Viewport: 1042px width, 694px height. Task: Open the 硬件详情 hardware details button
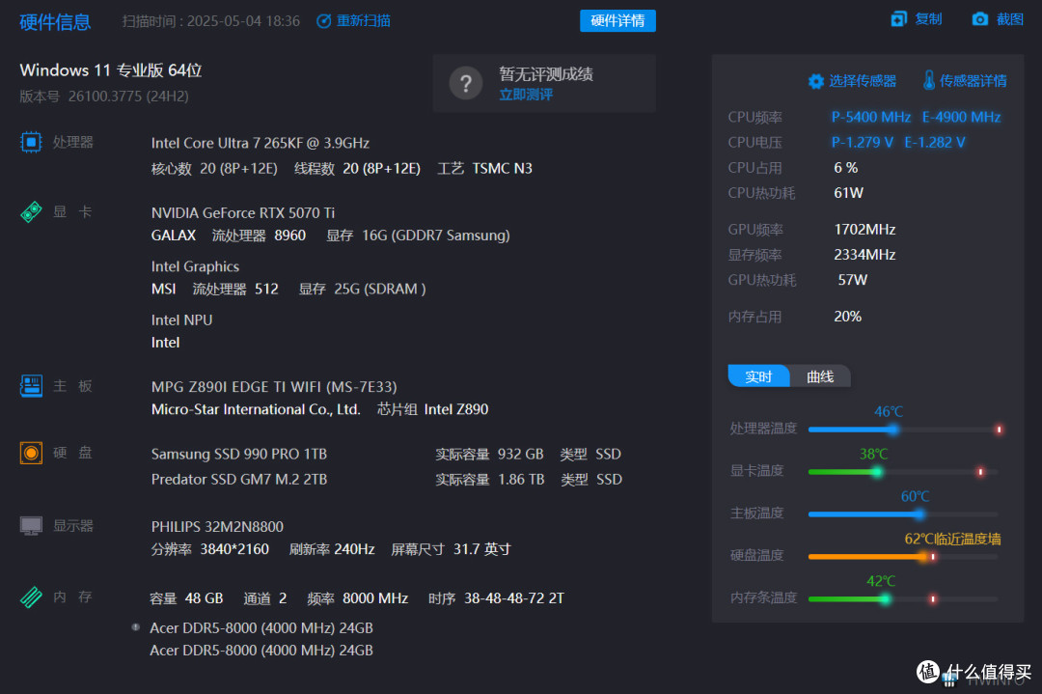tap(617, 20)
